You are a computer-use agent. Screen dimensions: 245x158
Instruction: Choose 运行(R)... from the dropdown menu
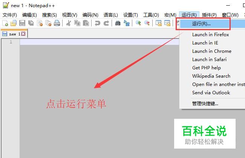pyautogui.click(x=213, y=24)
